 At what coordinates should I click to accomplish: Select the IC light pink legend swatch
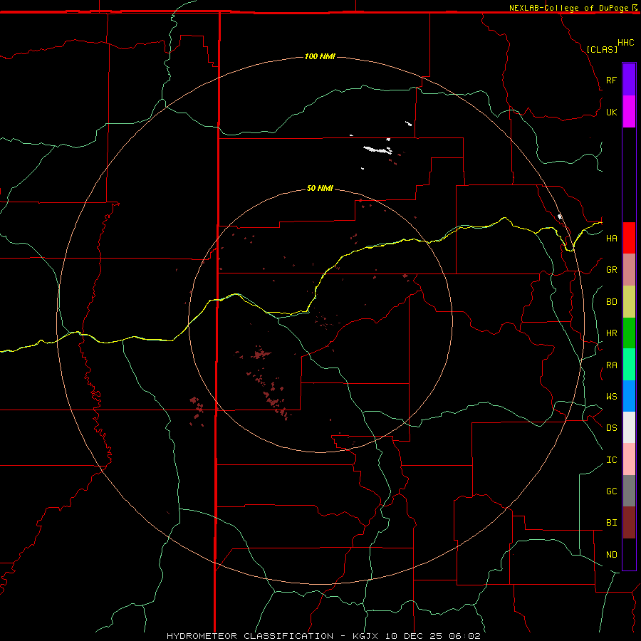coord(629,459)
